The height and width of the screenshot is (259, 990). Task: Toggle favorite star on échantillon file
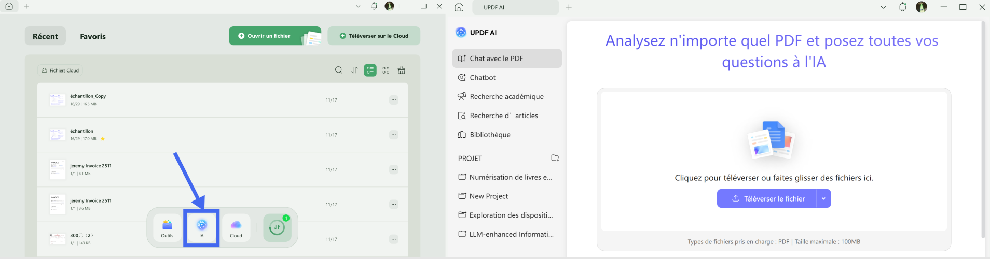click(103, 139)
